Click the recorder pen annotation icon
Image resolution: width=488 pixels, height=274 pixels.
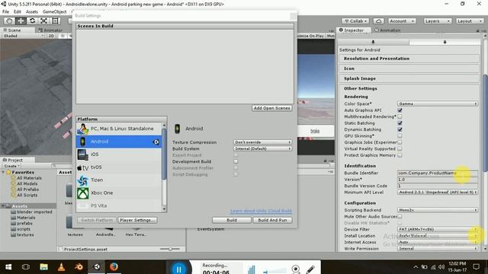pos(310,269)
